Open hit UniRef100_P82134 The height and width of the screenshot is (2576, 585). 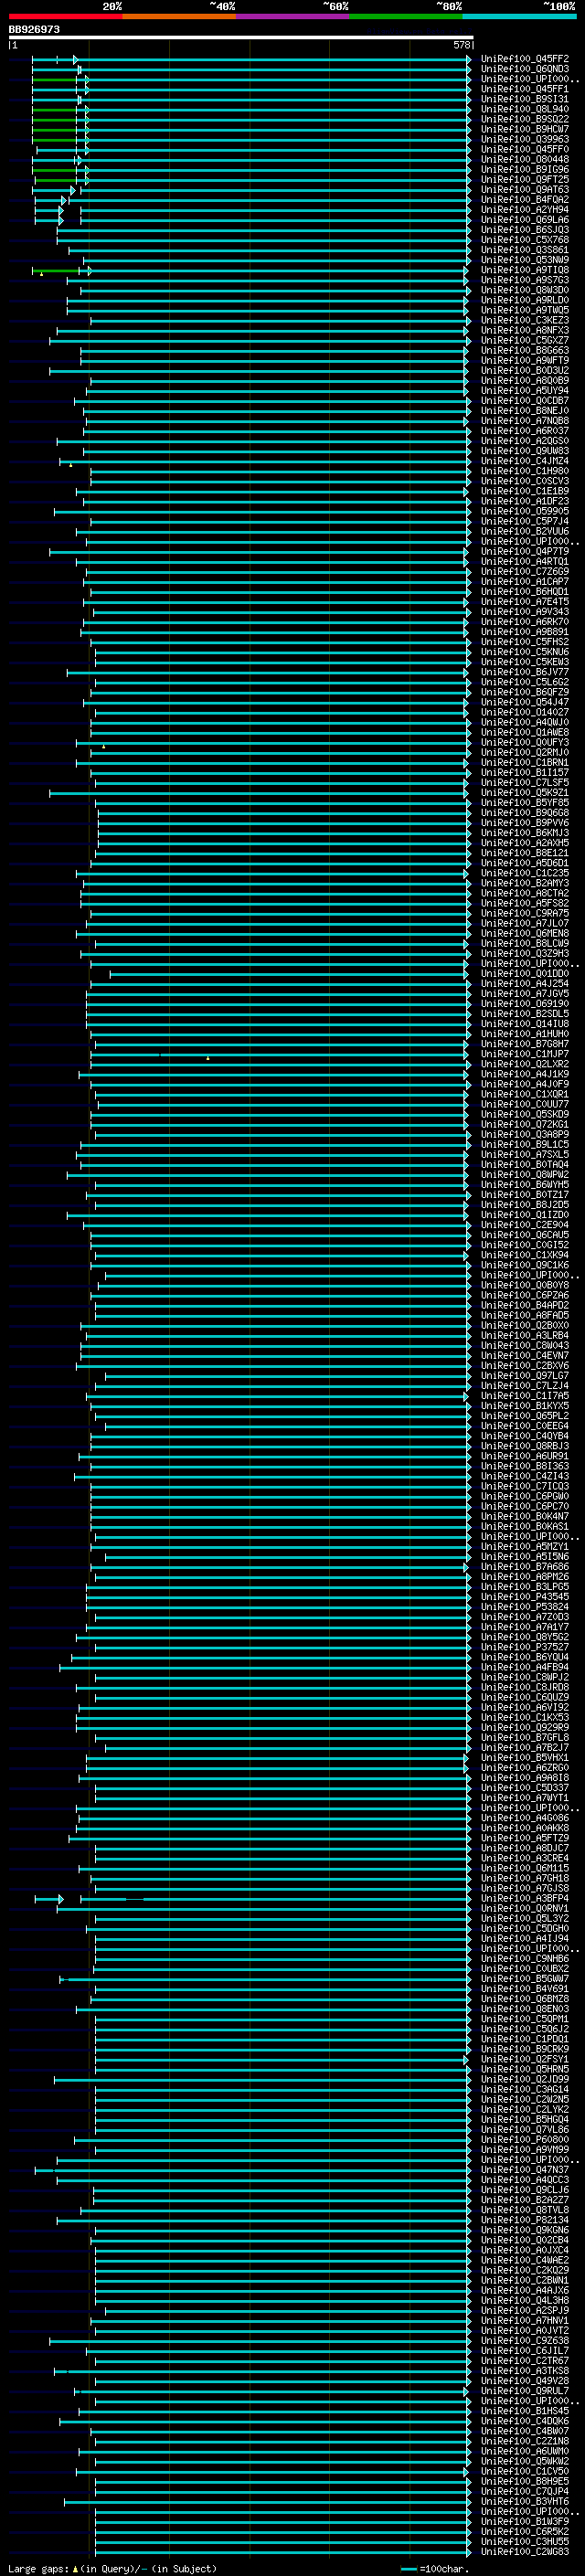pyautogui.click(x=525, y=2220)
